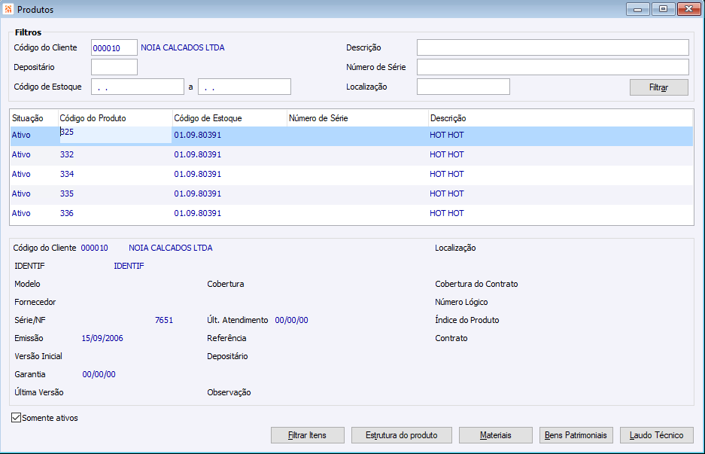Select the row with product code 334
The image size is (705, 454).
point(351,174)
